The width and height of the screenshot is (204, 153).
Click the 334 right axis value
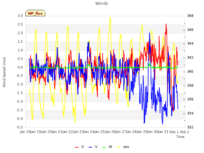pyautogui.click(x=190, y=113)
